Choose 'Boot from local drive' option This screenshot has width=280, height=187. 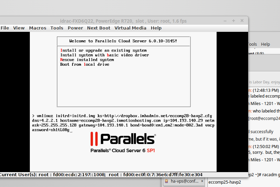[84, 64]
